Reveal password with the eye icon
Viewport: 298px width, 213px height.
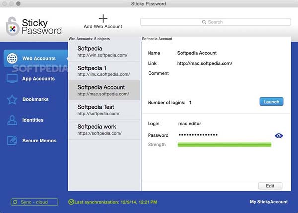279,136
